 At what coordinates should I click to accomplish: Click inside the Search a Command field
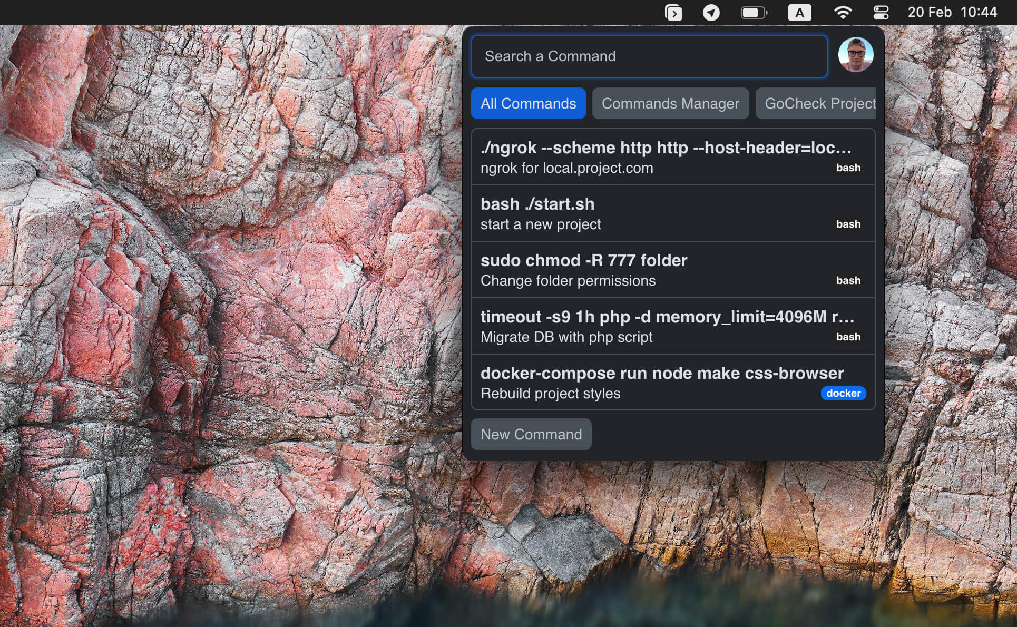point(649,56)
